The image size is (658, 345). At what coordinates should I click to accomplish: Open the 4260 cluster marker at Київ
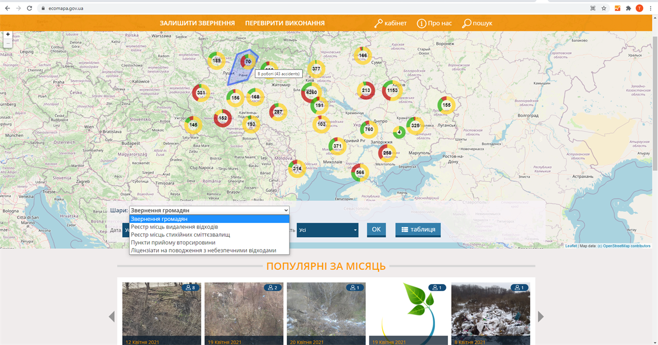(x=311, y=93)
